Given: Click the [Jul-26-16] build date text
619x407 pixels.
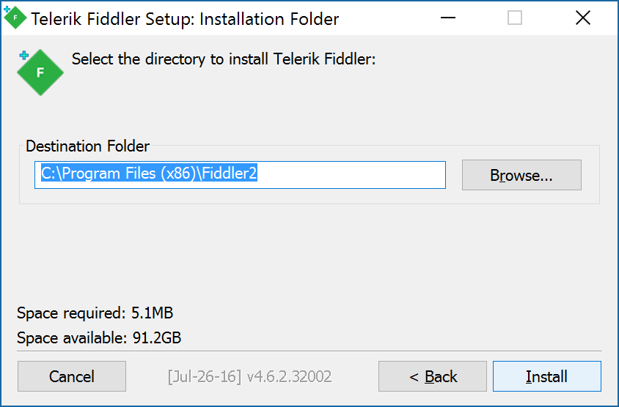Looking at the screenshot, I should click(205, 377).
